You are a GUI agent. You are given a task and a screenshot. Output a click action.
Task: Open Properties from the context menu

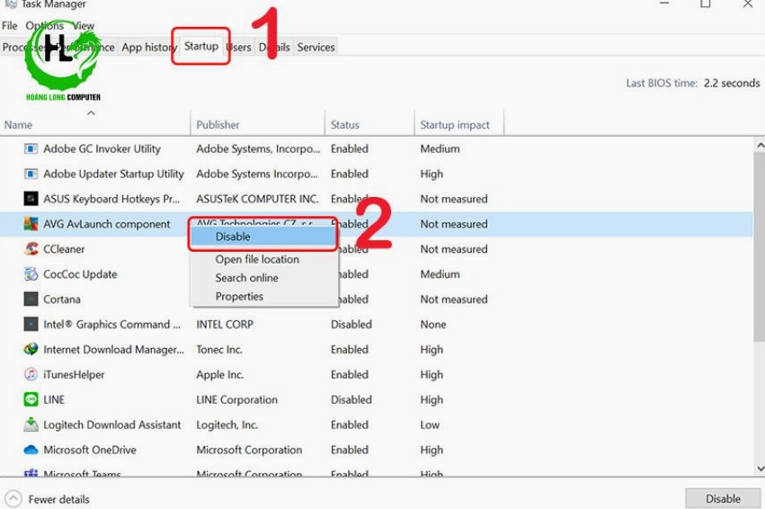pos(239,297)
